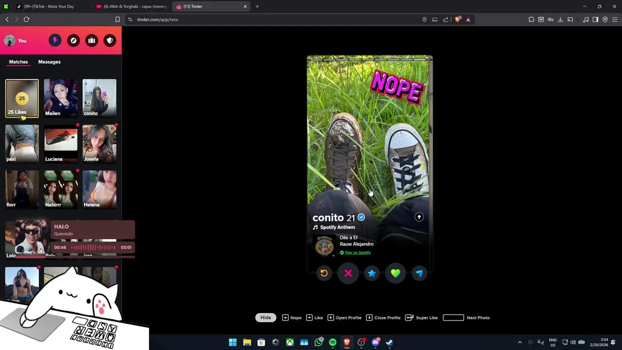
Task: Open the browser hamburger main menu
Action: tap(615, 19)
